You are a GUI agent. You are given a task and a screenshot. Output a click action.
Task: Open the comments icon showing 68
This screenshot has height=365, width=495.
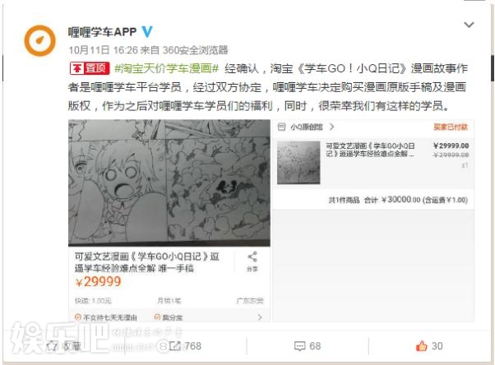point(299,346)
